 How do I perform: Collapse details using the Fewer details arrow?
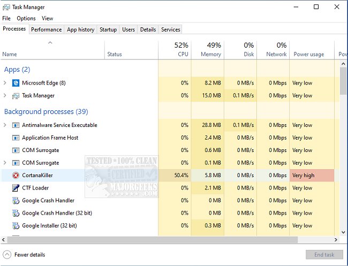pyautogui.click(x=7, y=255)
